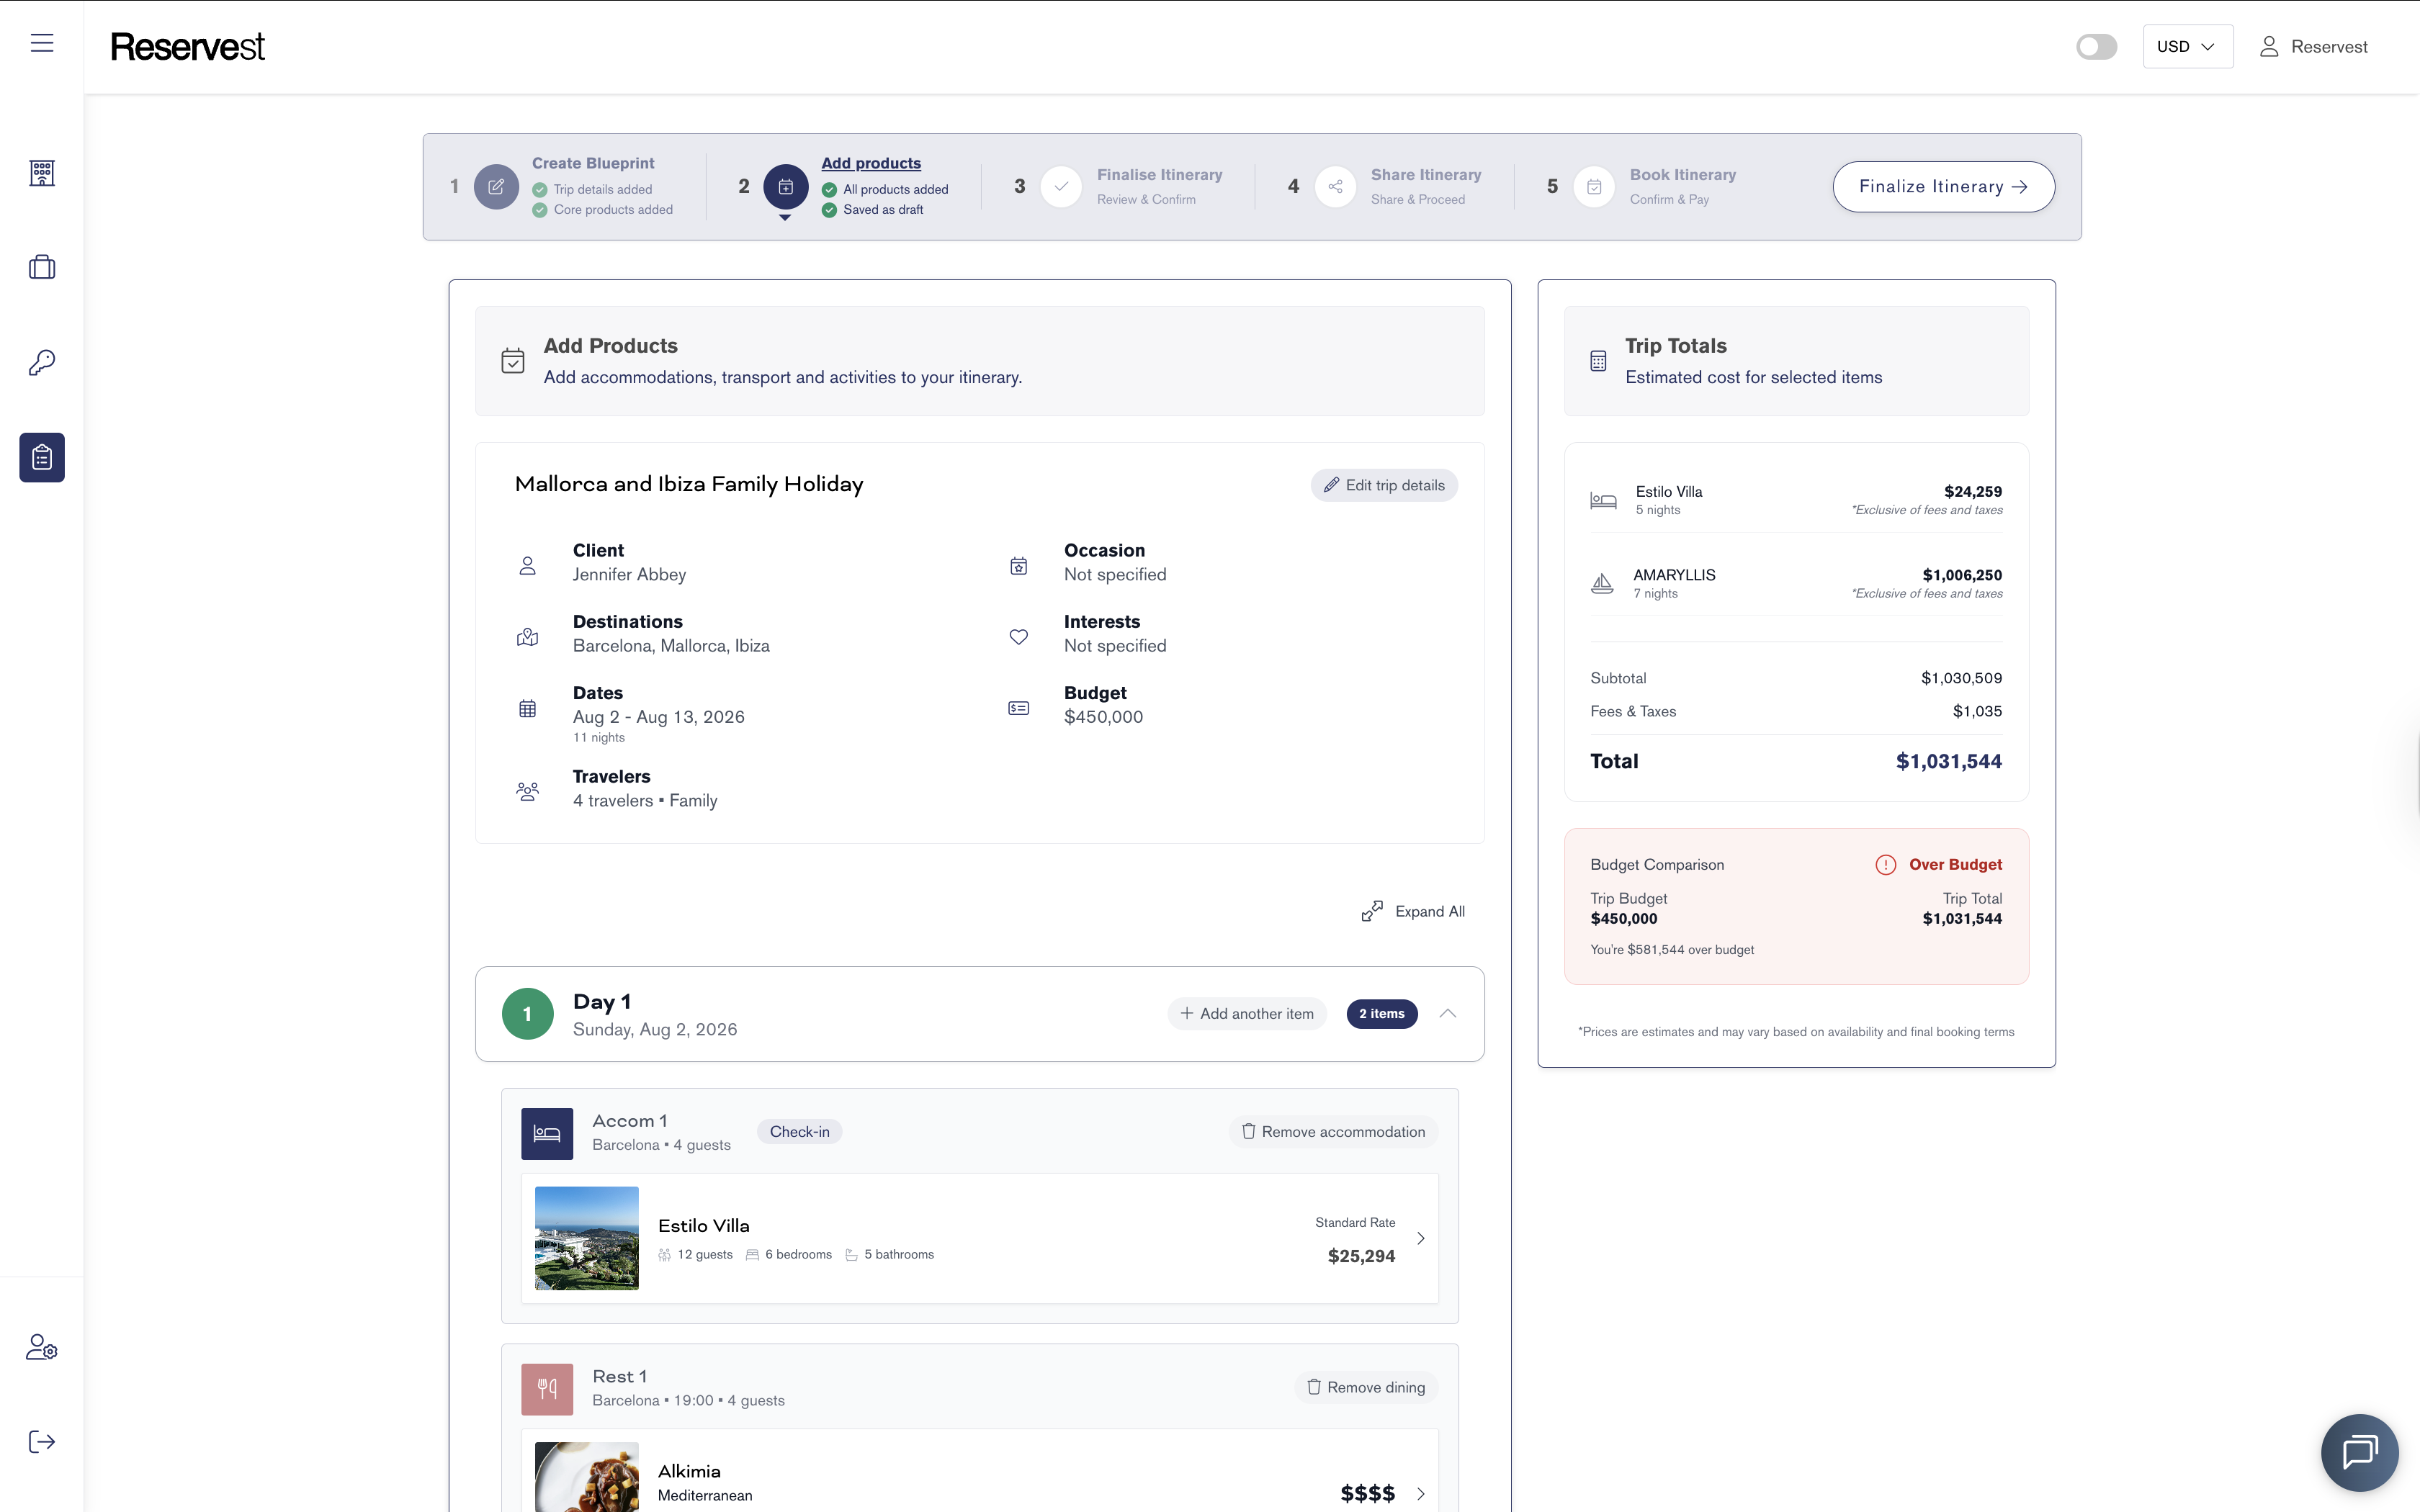Click Edit trip details
The width and height of the screenshot is (2420, 1512).
coord(1384,485)
